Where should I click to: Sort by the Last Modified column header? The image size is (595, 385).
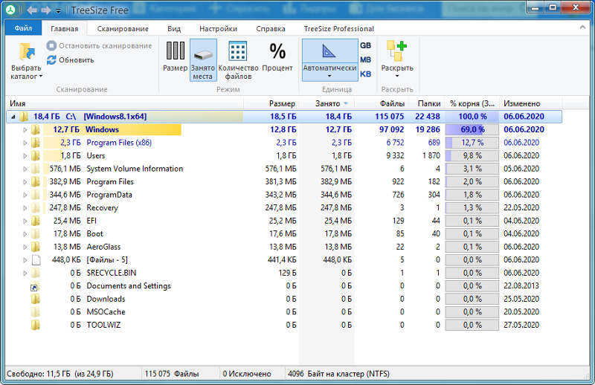pos(530,103)
